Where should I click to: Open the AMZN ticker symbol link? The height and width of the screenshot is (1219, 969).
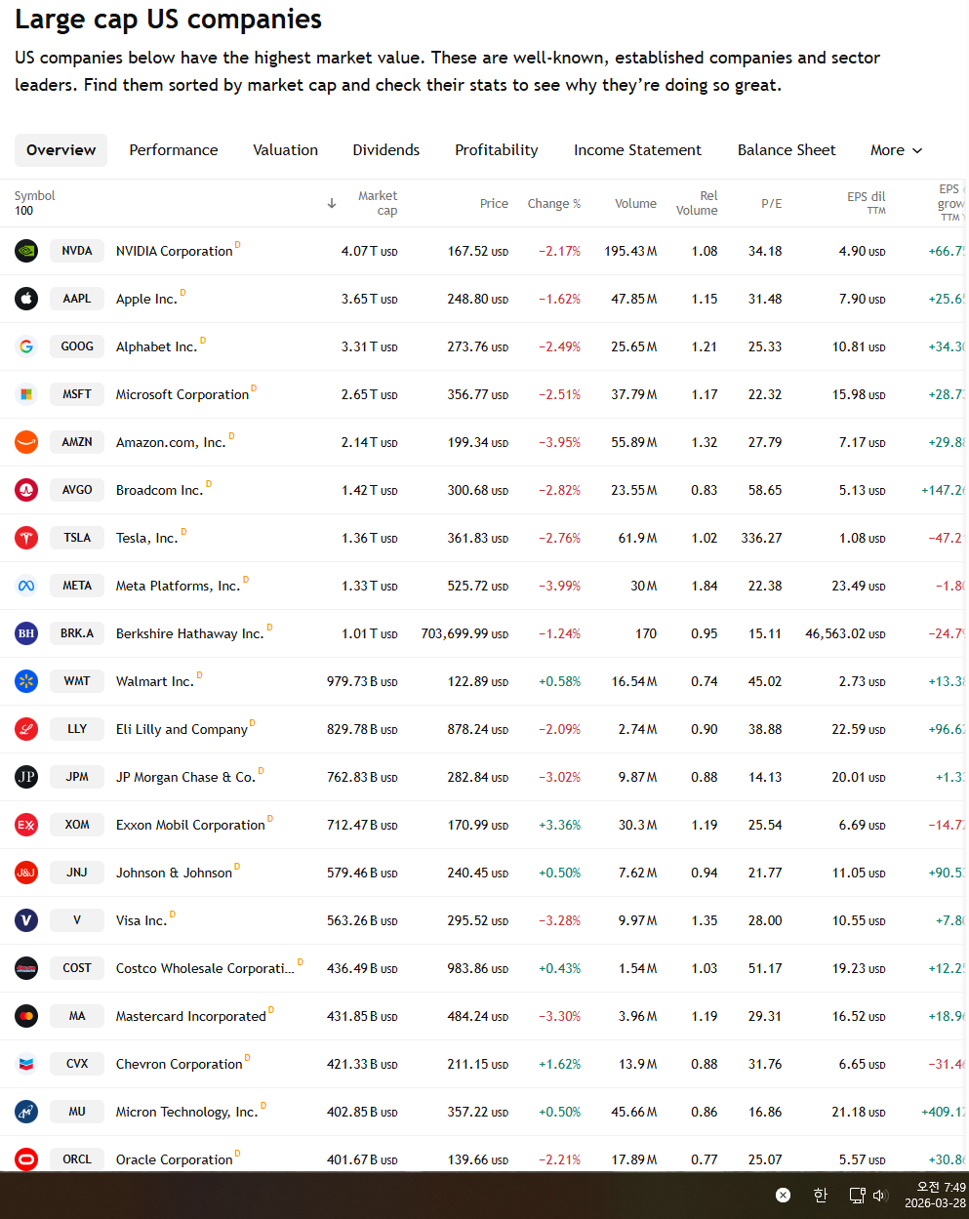(x=77, y=442)
